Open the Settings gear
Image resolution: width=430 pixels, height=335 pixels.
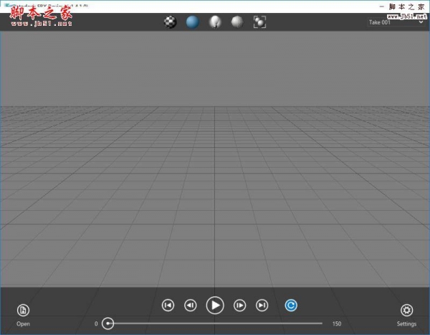point(406,310)
